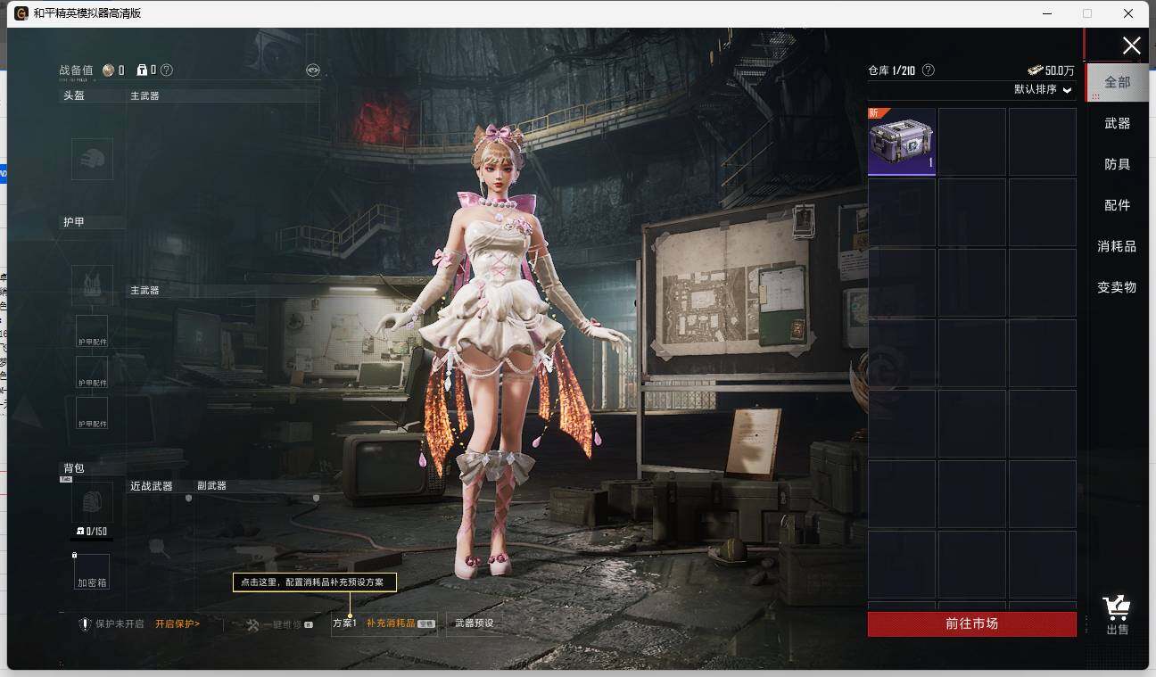Click the lock icon next to 战备值
Image resolution: width=1156 pixels, height=677 pixels.
[x=142, y=70]
